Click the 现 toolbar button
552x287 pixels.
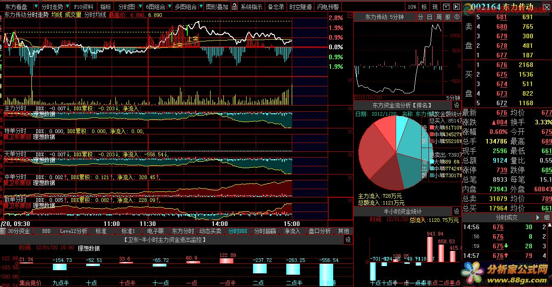[435, 7]
